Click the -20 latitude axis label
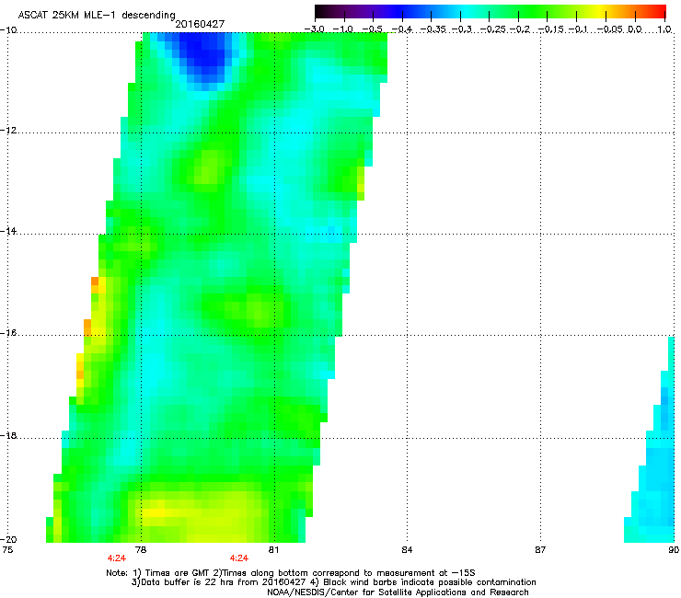 tap(8, 539)
